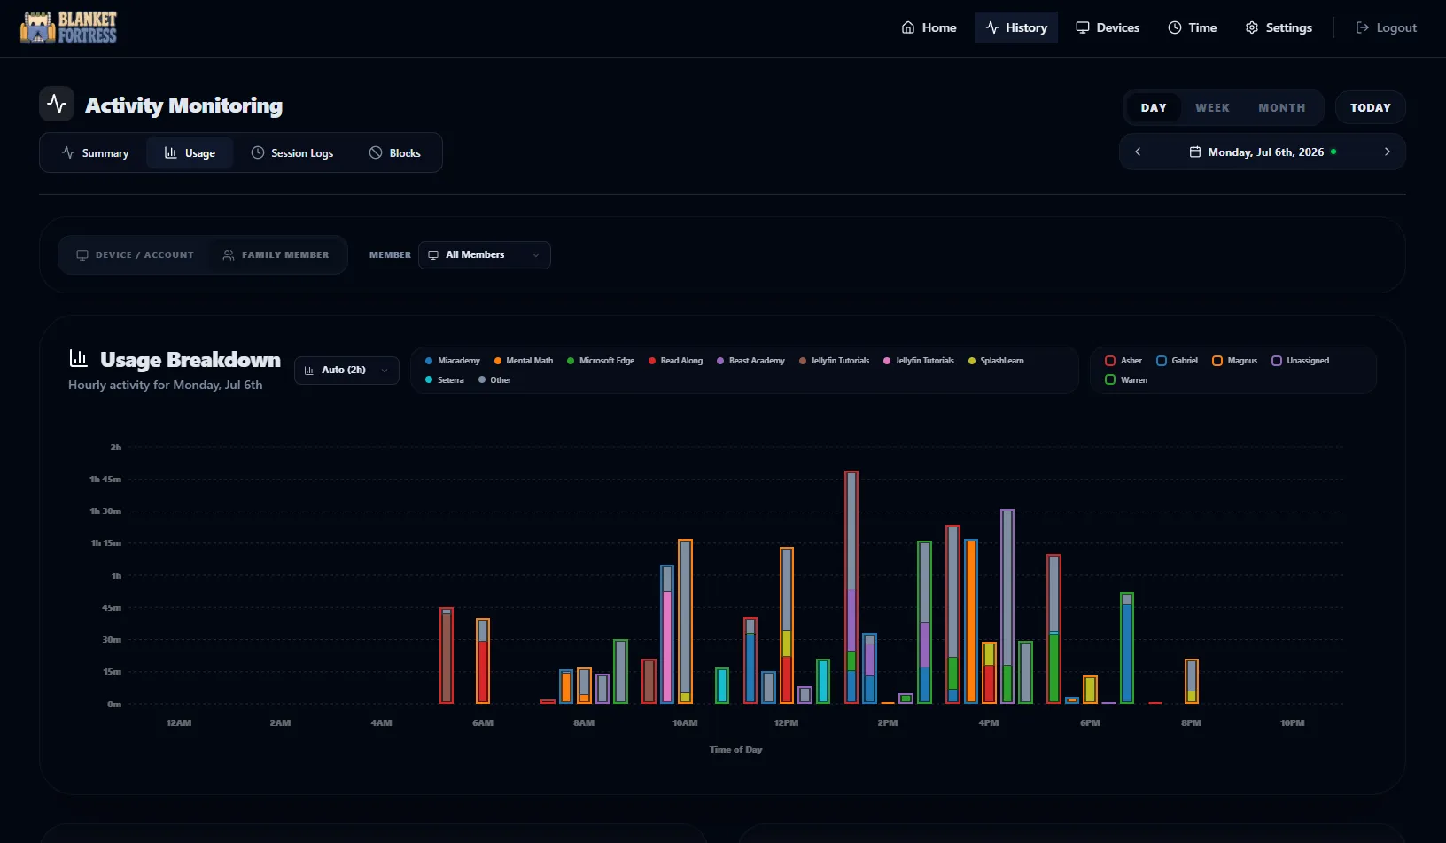Screen dimensions: 1446x843
Task: Toggle Warren in member legend
Action: (1126, 380)
